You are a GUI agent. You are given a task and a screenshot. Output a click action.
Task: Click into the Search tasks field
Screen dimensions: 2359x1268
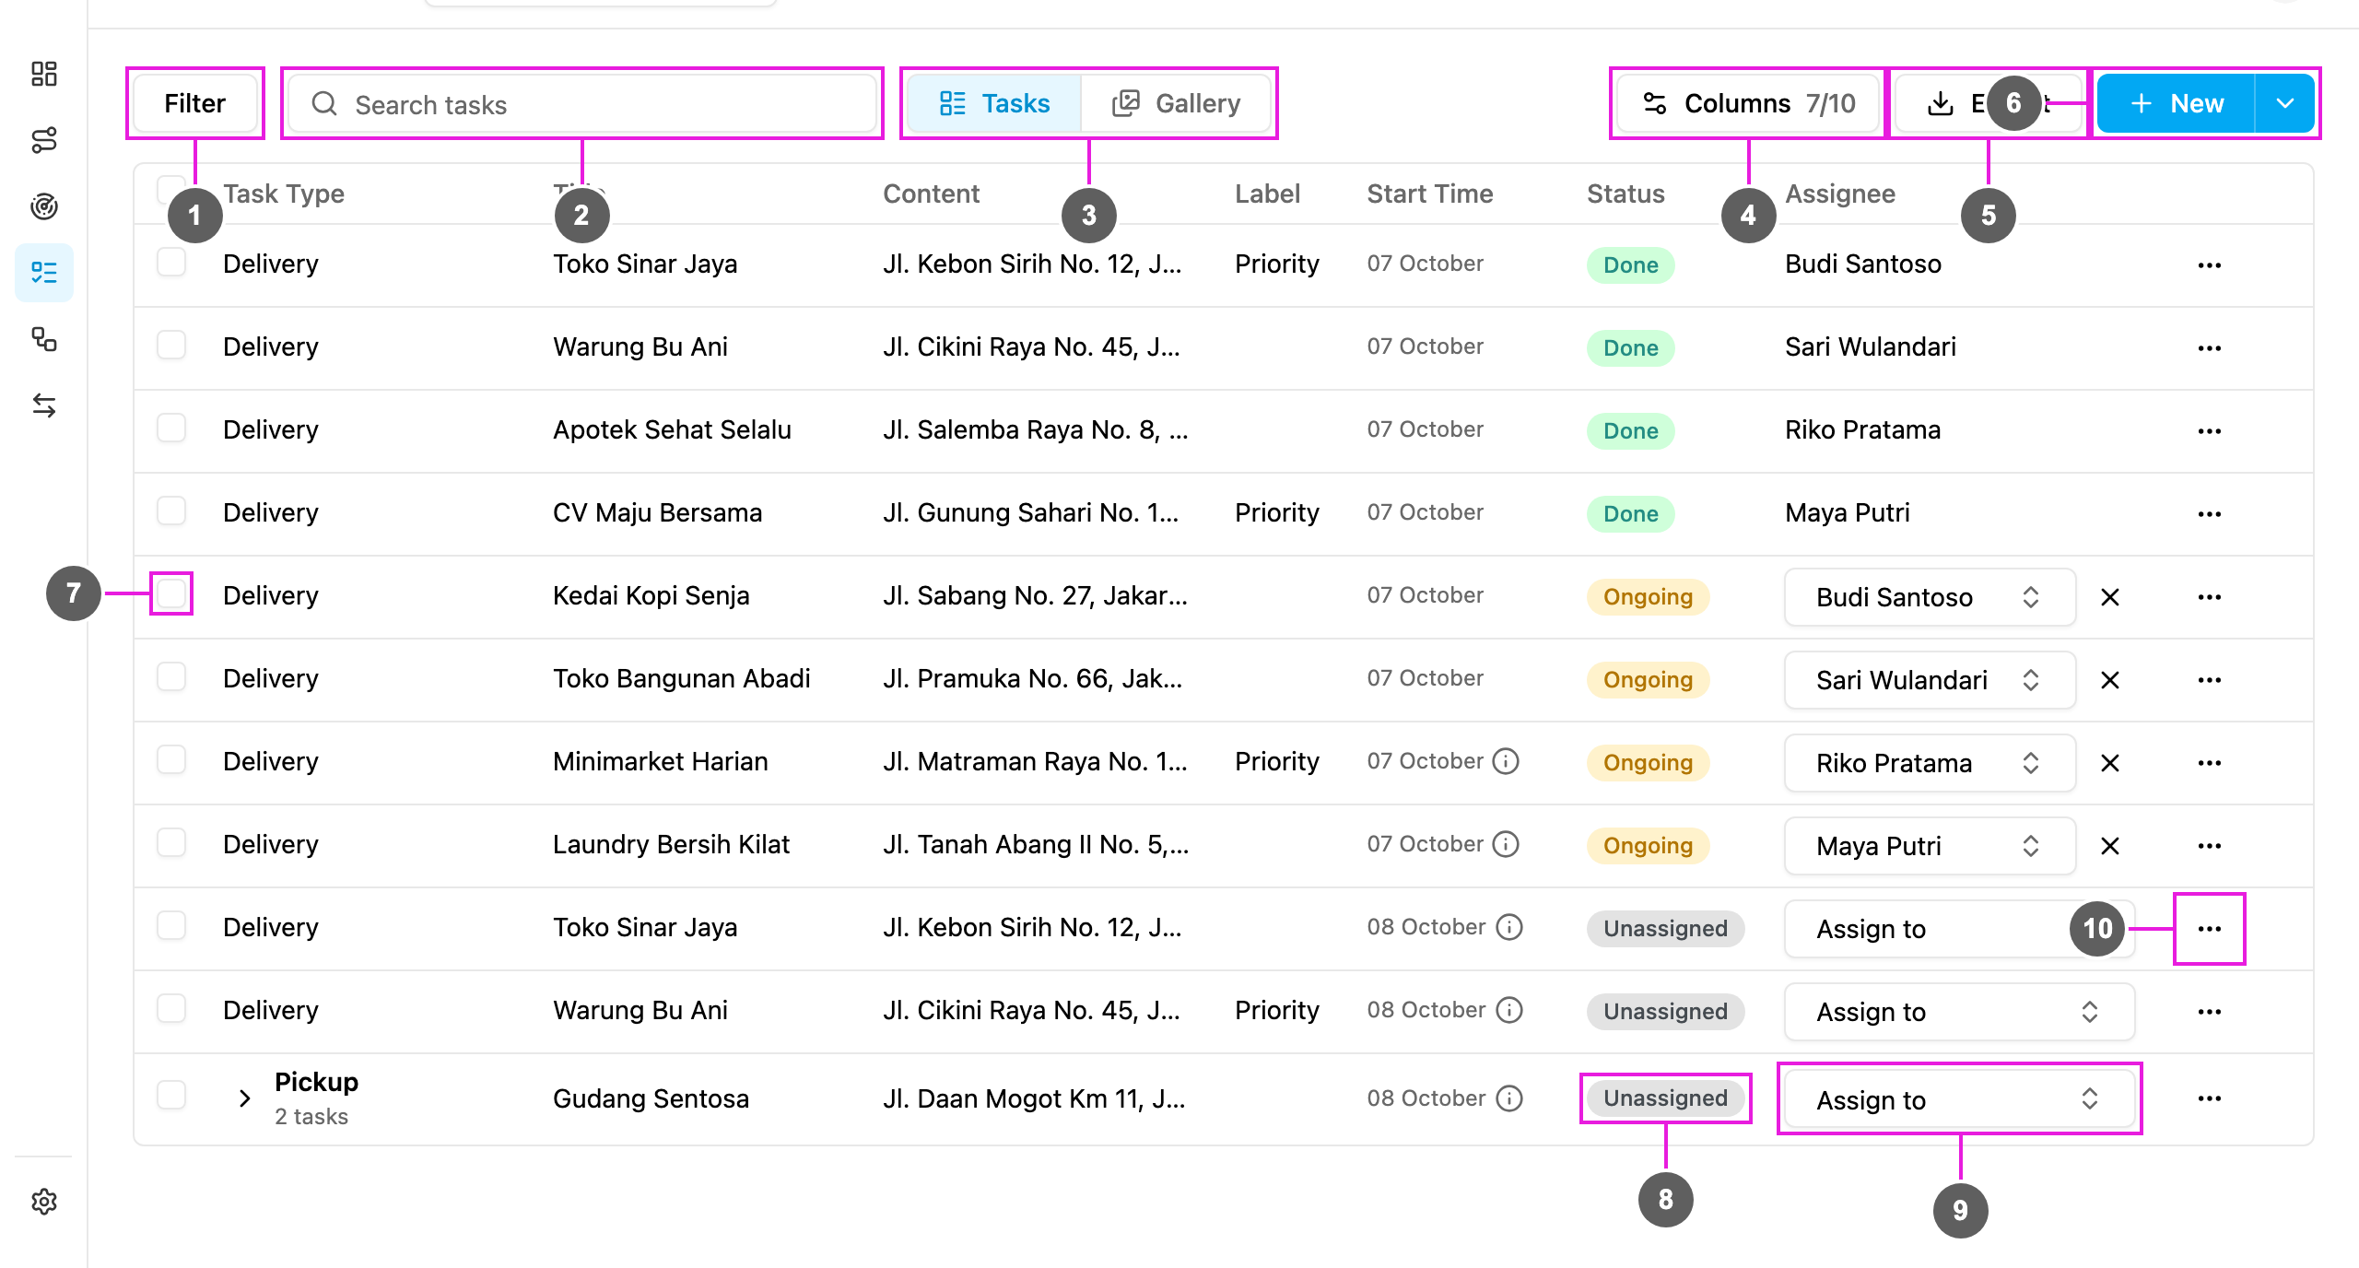(x=581, y=103)
